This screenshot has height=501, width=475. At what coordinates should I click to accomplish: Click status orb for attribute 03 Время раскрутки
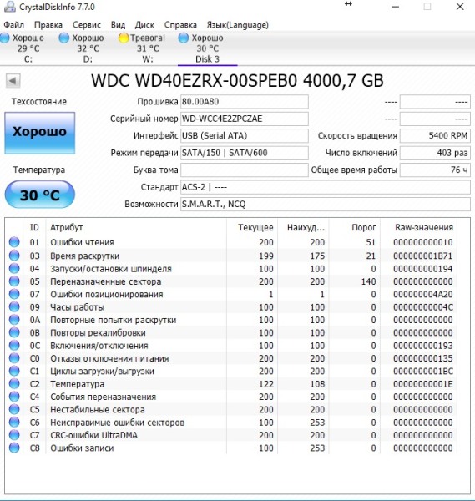click(14, 256)
